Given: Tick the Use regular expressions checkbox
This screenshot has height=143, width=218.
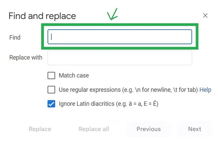Looking at the screenshot, I should pos(51,90).
